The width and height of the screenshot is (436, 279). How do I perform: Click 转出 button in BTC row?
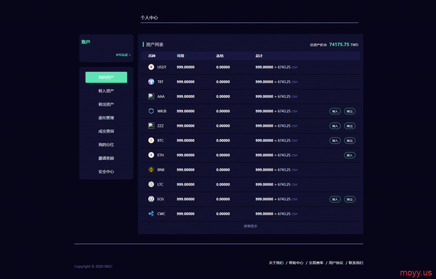point(349,141)
